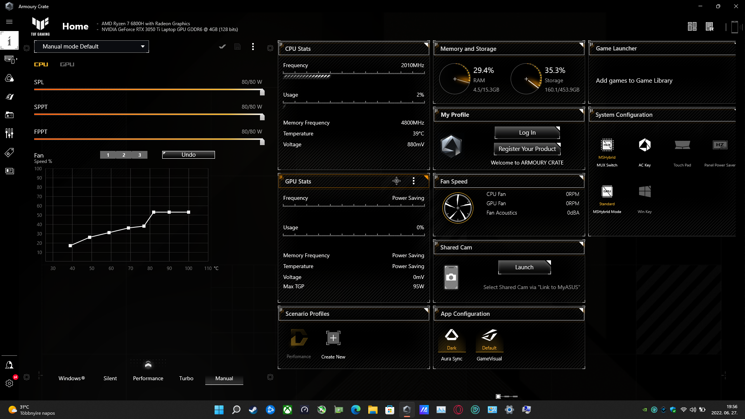Open Settings gear in sidebar
This screenshot has width=745, height=419.
click(x=9, y=383)
